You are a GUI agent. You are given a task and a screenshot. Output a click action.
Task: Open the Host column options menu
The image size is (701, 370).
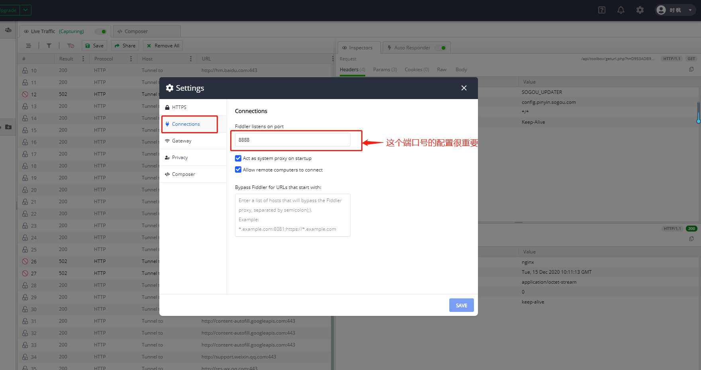[191, 58]
